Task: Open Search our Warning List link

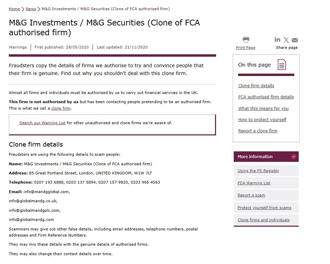Action: (x=42, y=123)
